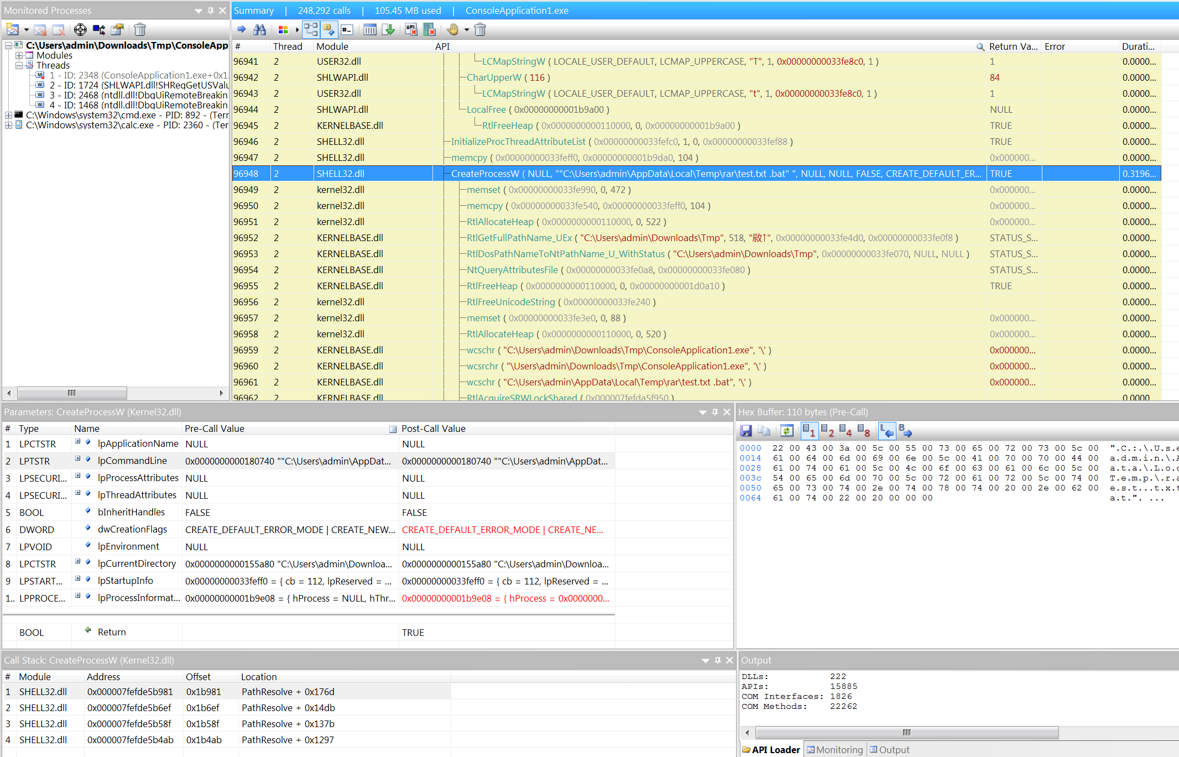Click the hand pause monitoring icon

452,30
